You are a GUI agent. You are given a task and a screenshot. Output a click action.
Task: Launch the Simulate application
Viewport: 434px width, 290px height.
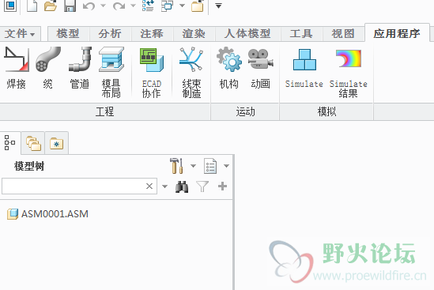coord(304,68)
